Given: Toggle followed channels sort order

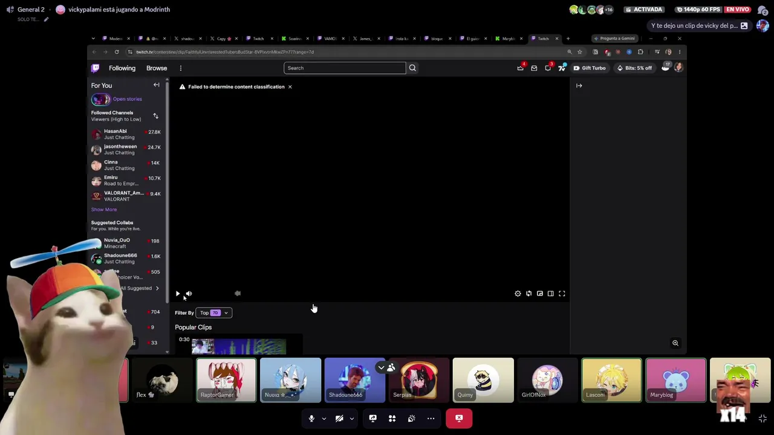Looking at the screenshot, I should pyautogui.click(x=155, y=116).
